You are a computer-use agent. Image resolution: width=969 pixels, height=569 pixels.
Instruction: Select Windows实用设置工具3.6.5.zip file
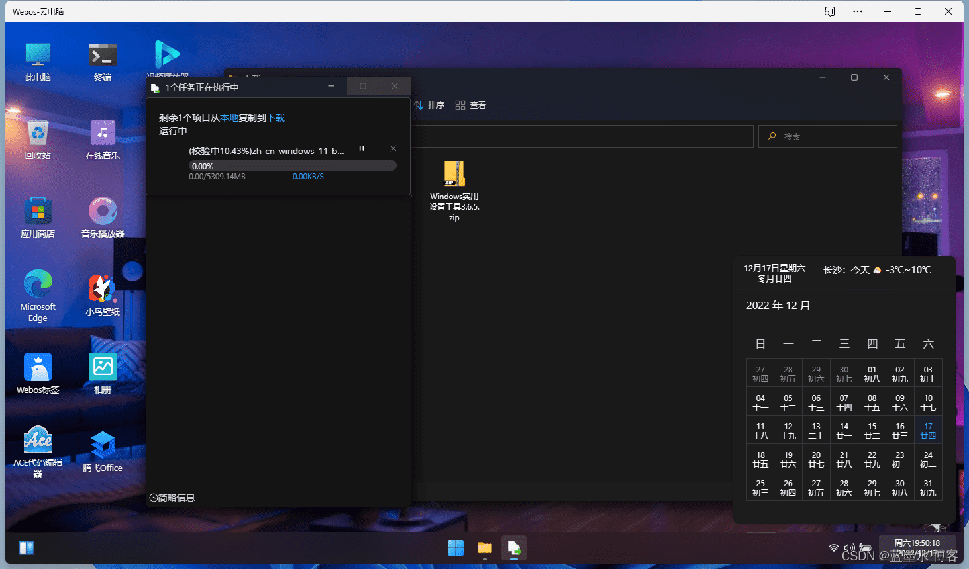click(454, 191)
